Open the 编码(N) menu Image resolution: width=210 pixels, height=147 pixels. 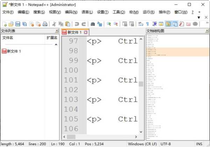pyautogui.click(x=71, y=12)
